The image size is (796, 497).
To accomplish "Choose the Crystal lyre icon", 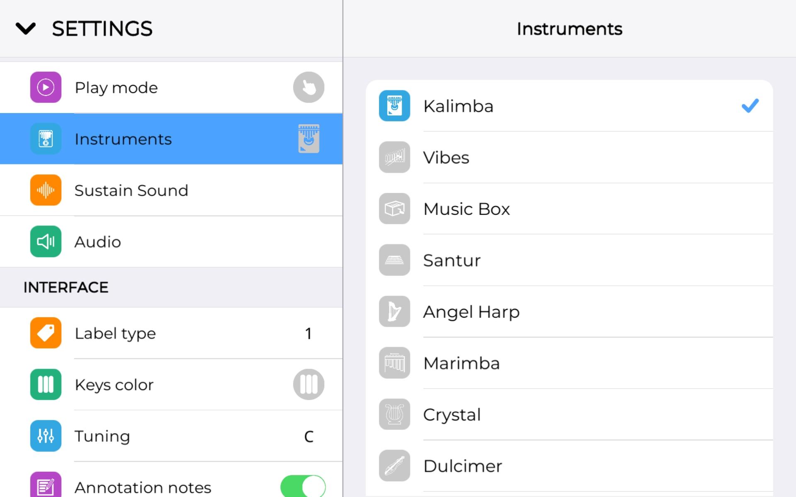I will click(394, 414).
